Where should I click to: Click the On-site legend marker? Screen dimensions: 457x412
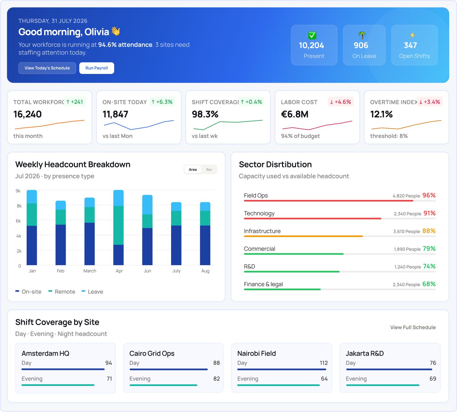click(17, 291)
